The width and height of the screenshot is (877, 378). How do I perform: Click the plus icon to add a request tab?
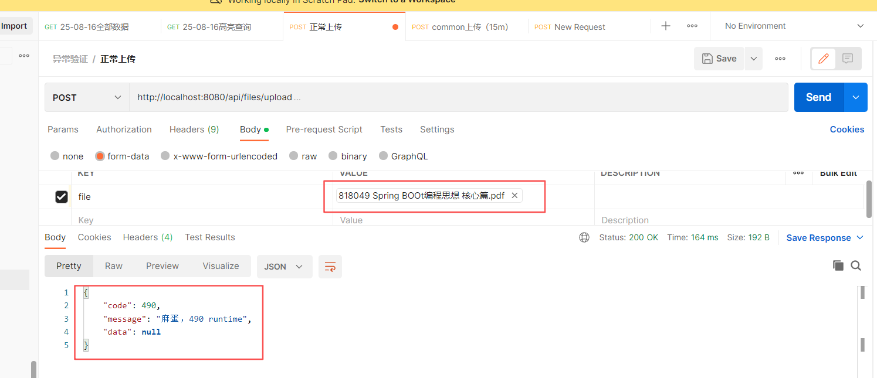pos(666,26)
